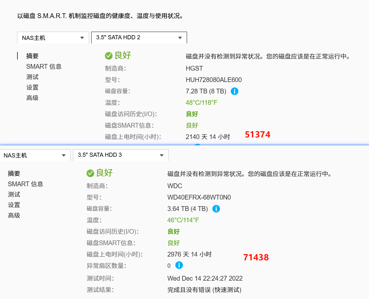
Task: Select 摘要 tab in HDD 2 panel
Action: (32, 56)
